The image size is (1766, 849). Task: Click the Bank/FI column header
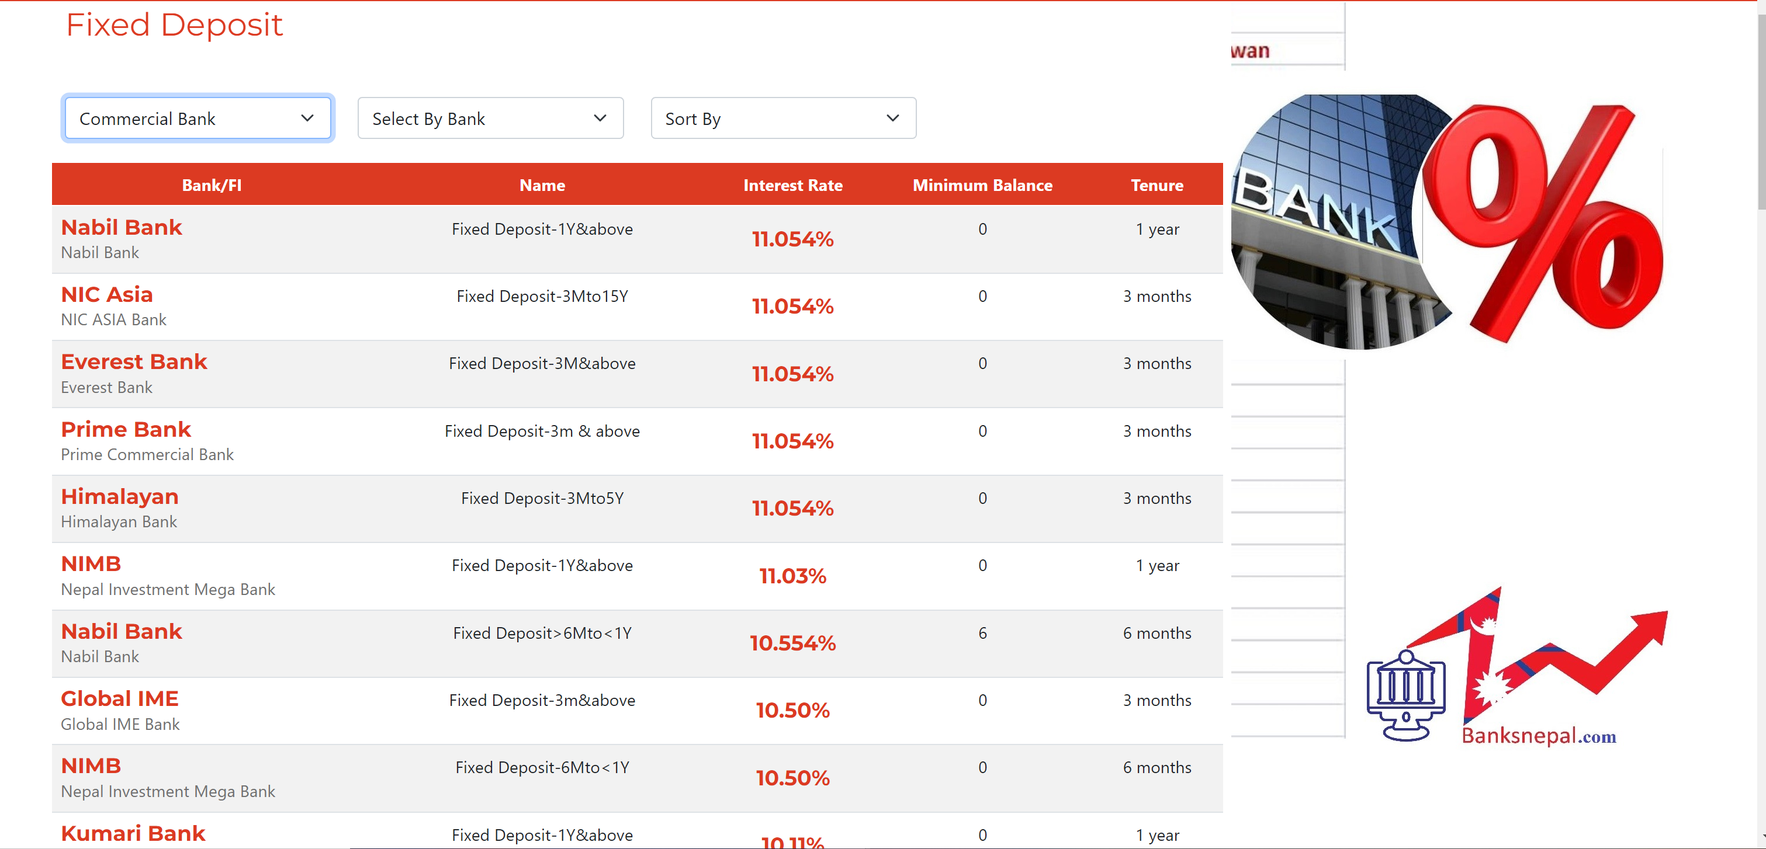point(211,185)
